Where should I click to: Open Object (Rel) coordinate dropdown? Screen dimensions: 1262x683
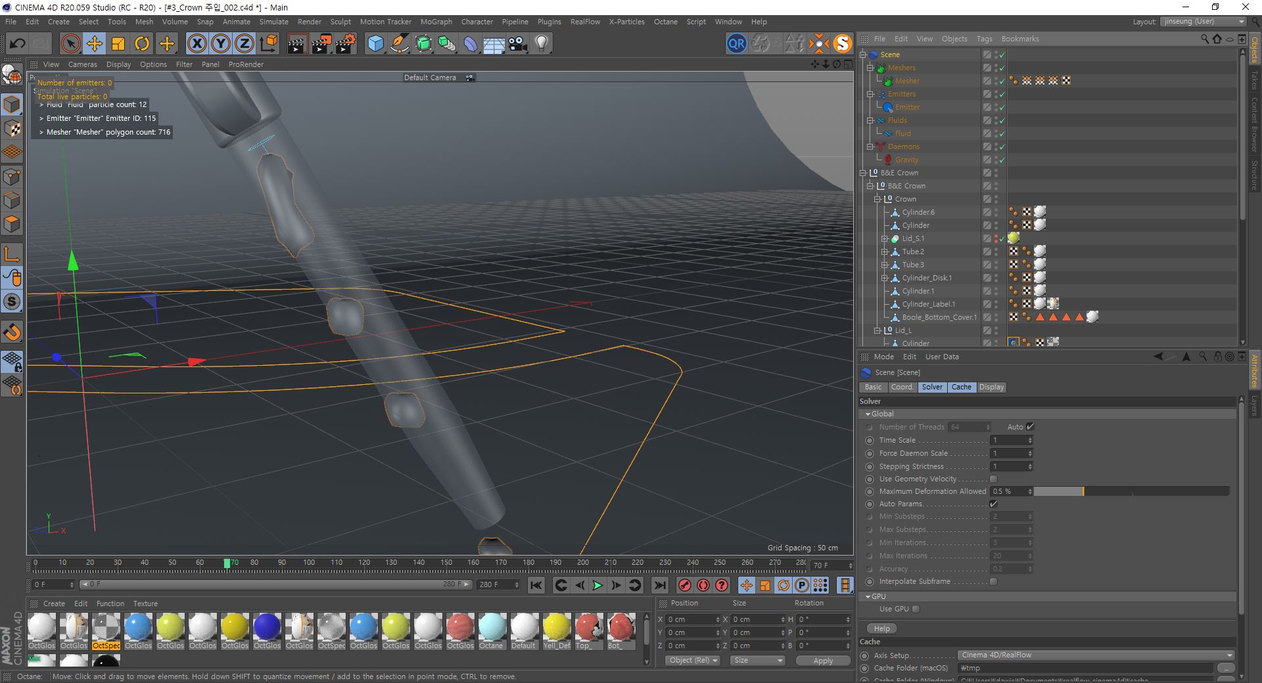coord(693,661)
